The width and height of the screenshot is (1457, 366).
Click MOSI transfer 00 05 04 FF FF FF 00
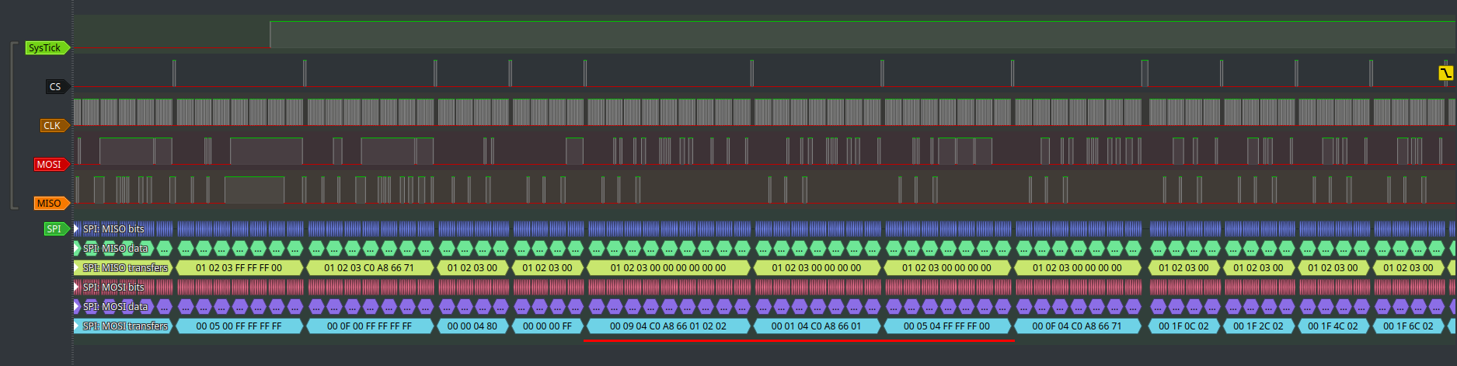(x=946, y=326)
